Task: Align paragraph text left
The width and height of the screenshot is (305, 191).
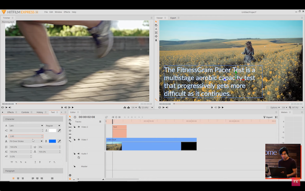Action: coord(13,178)
